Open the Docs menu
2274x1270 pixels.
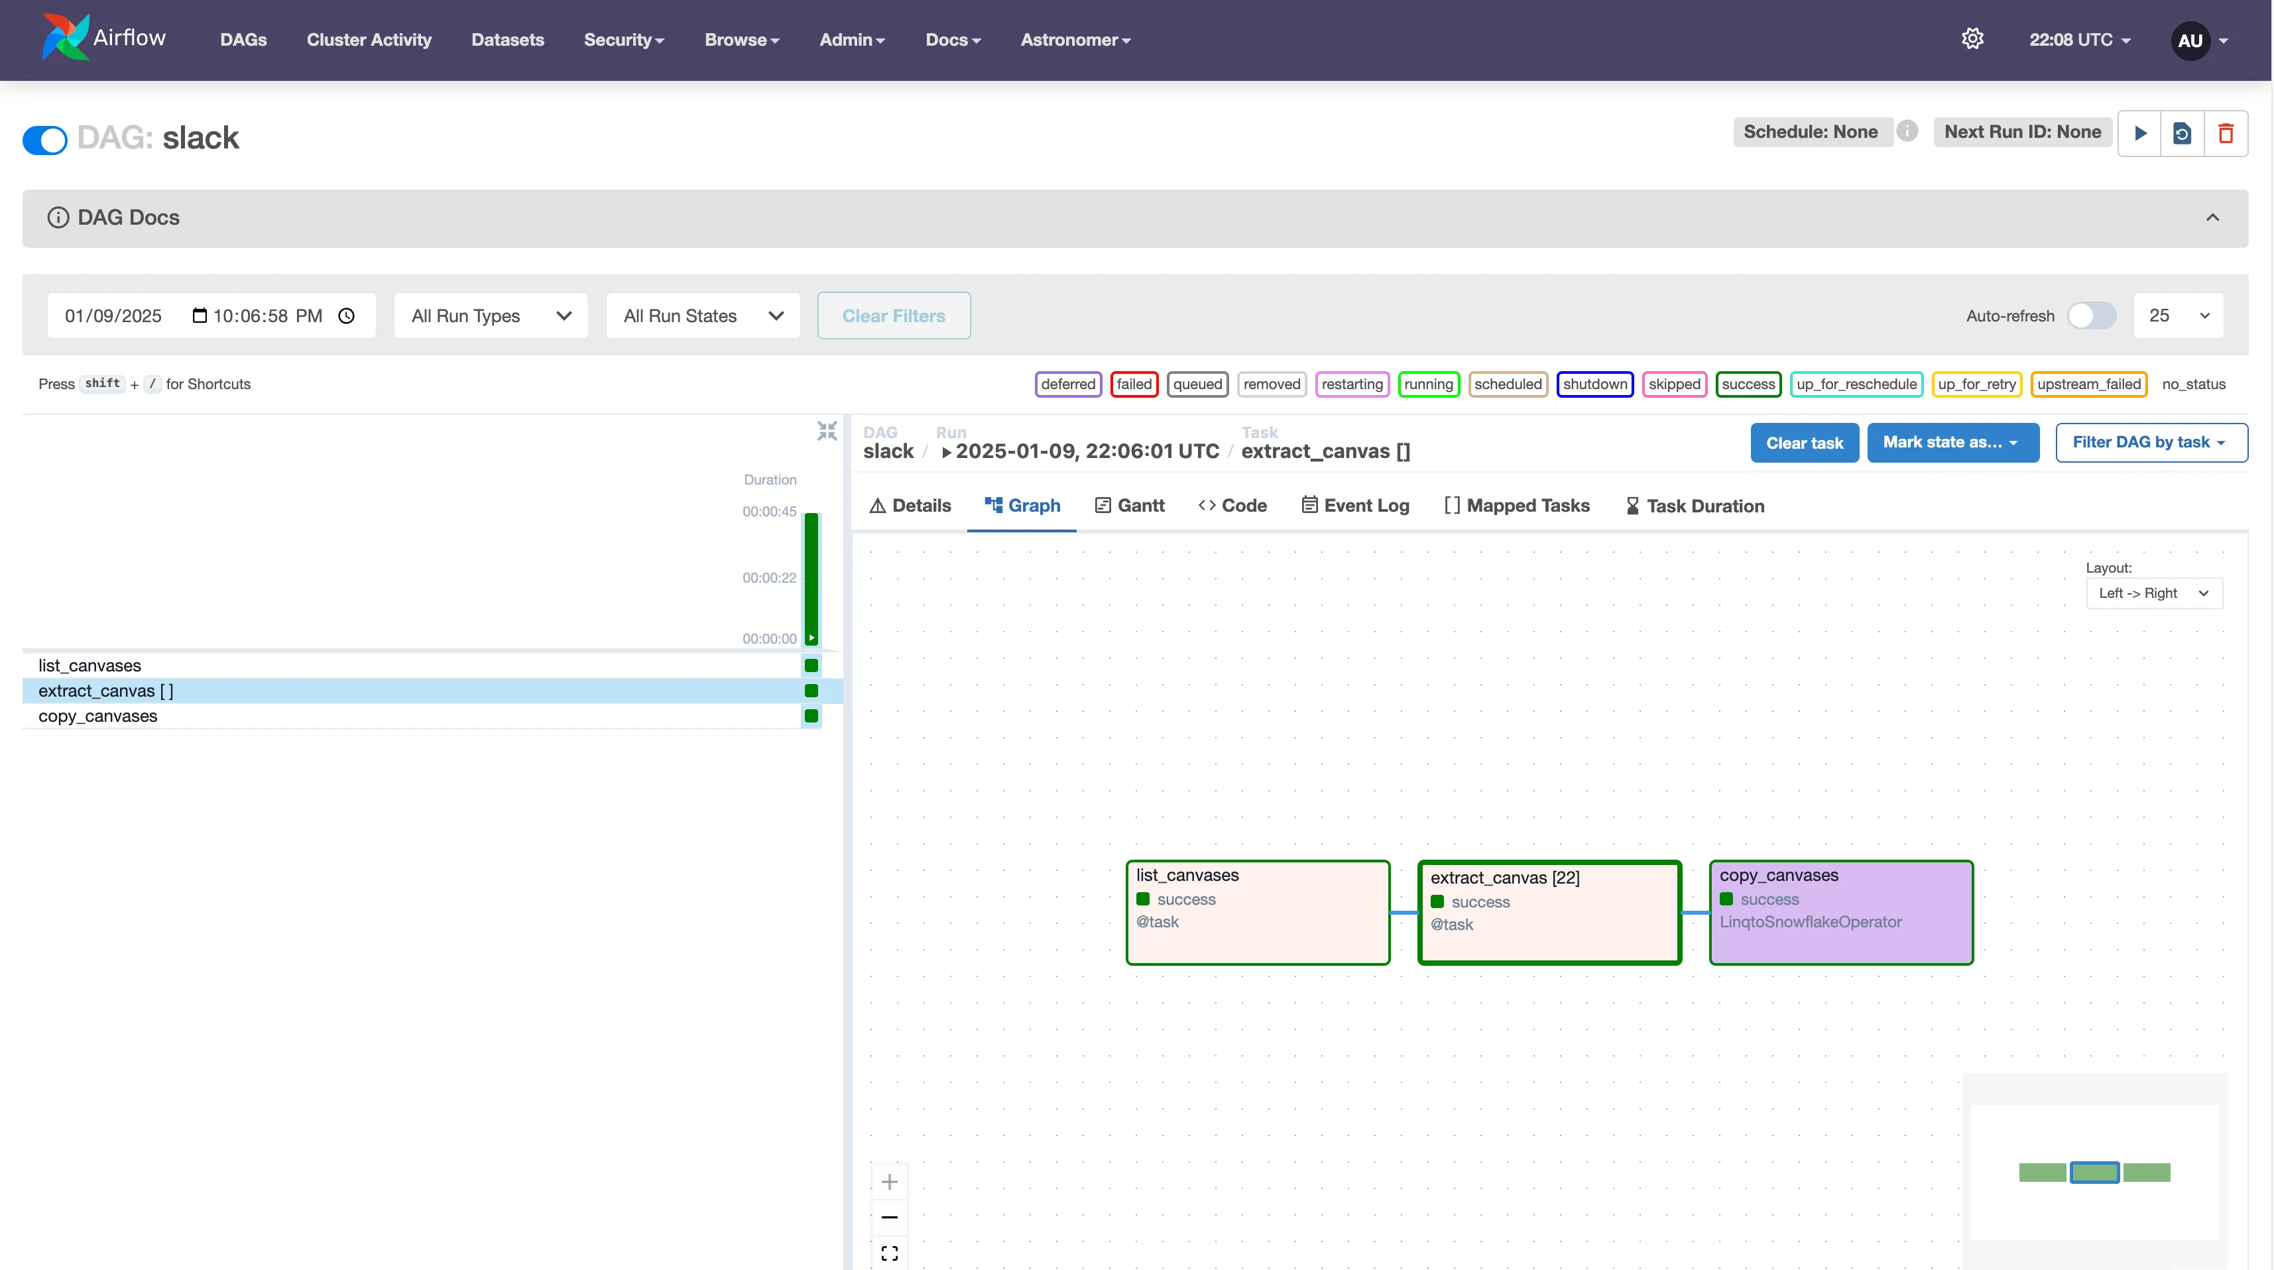pos(953,40)
